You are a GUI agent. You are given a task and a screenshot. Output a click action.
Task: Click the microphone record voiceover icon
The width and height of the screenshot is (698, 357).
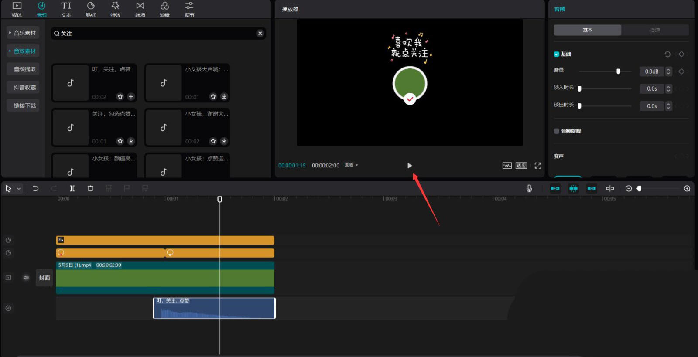529,188
